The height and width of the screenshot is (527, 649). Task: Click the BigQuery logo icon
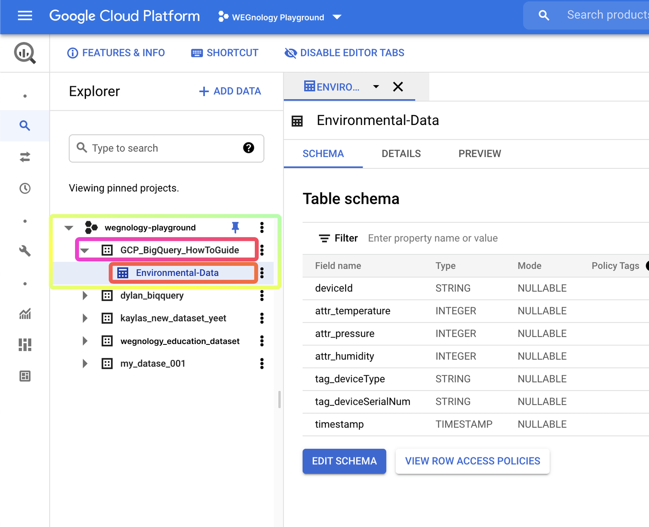(x=25, y=53)
